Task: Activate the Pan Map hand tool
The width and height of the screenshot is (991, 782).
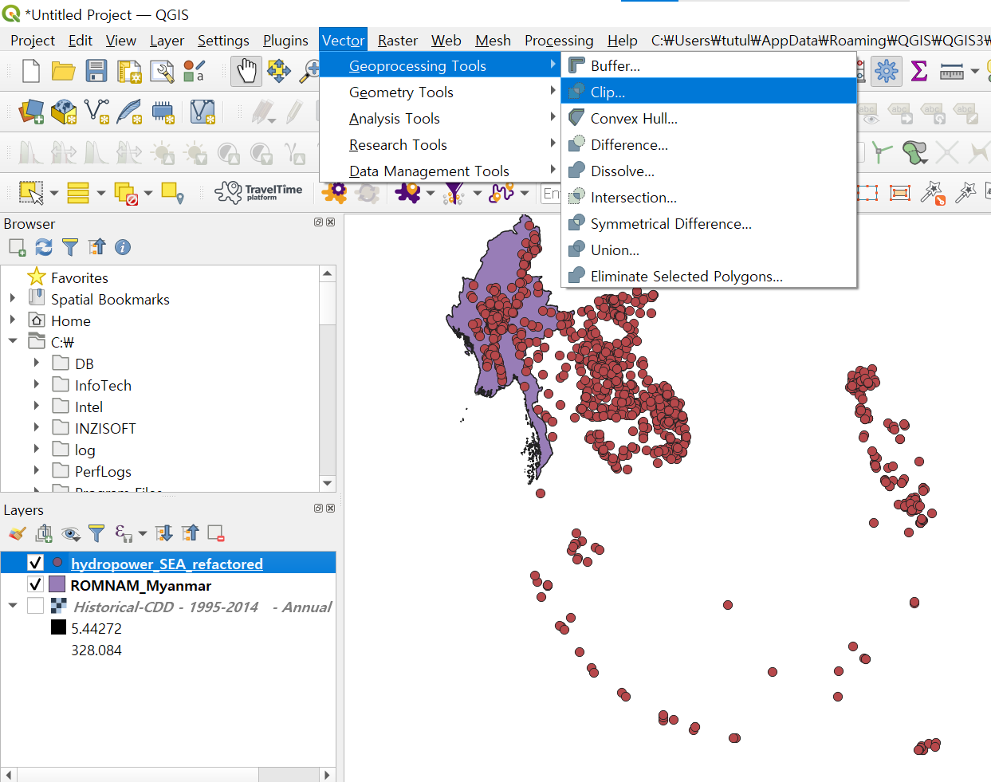Action: [246, 71]
